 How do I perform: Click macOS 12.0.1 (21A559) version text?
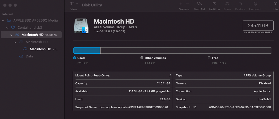pos(109,31)
